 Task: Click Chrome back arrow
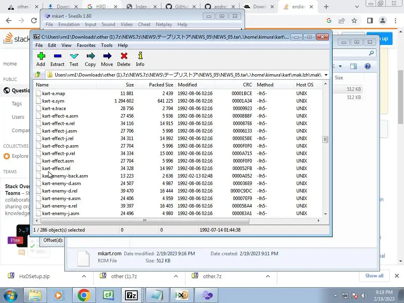(x=9, y=21)
